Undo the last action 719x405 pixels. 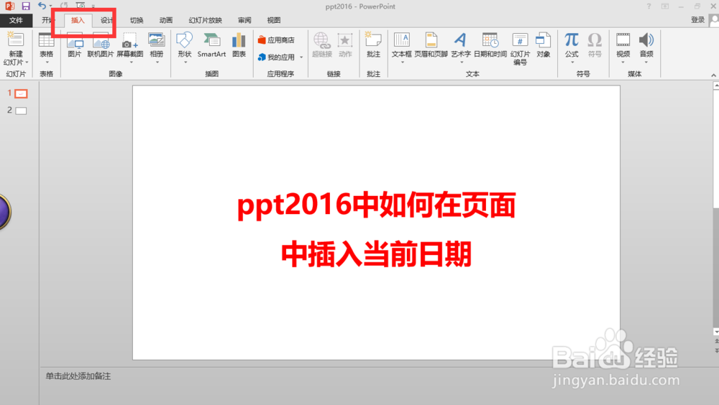point(42,6)
